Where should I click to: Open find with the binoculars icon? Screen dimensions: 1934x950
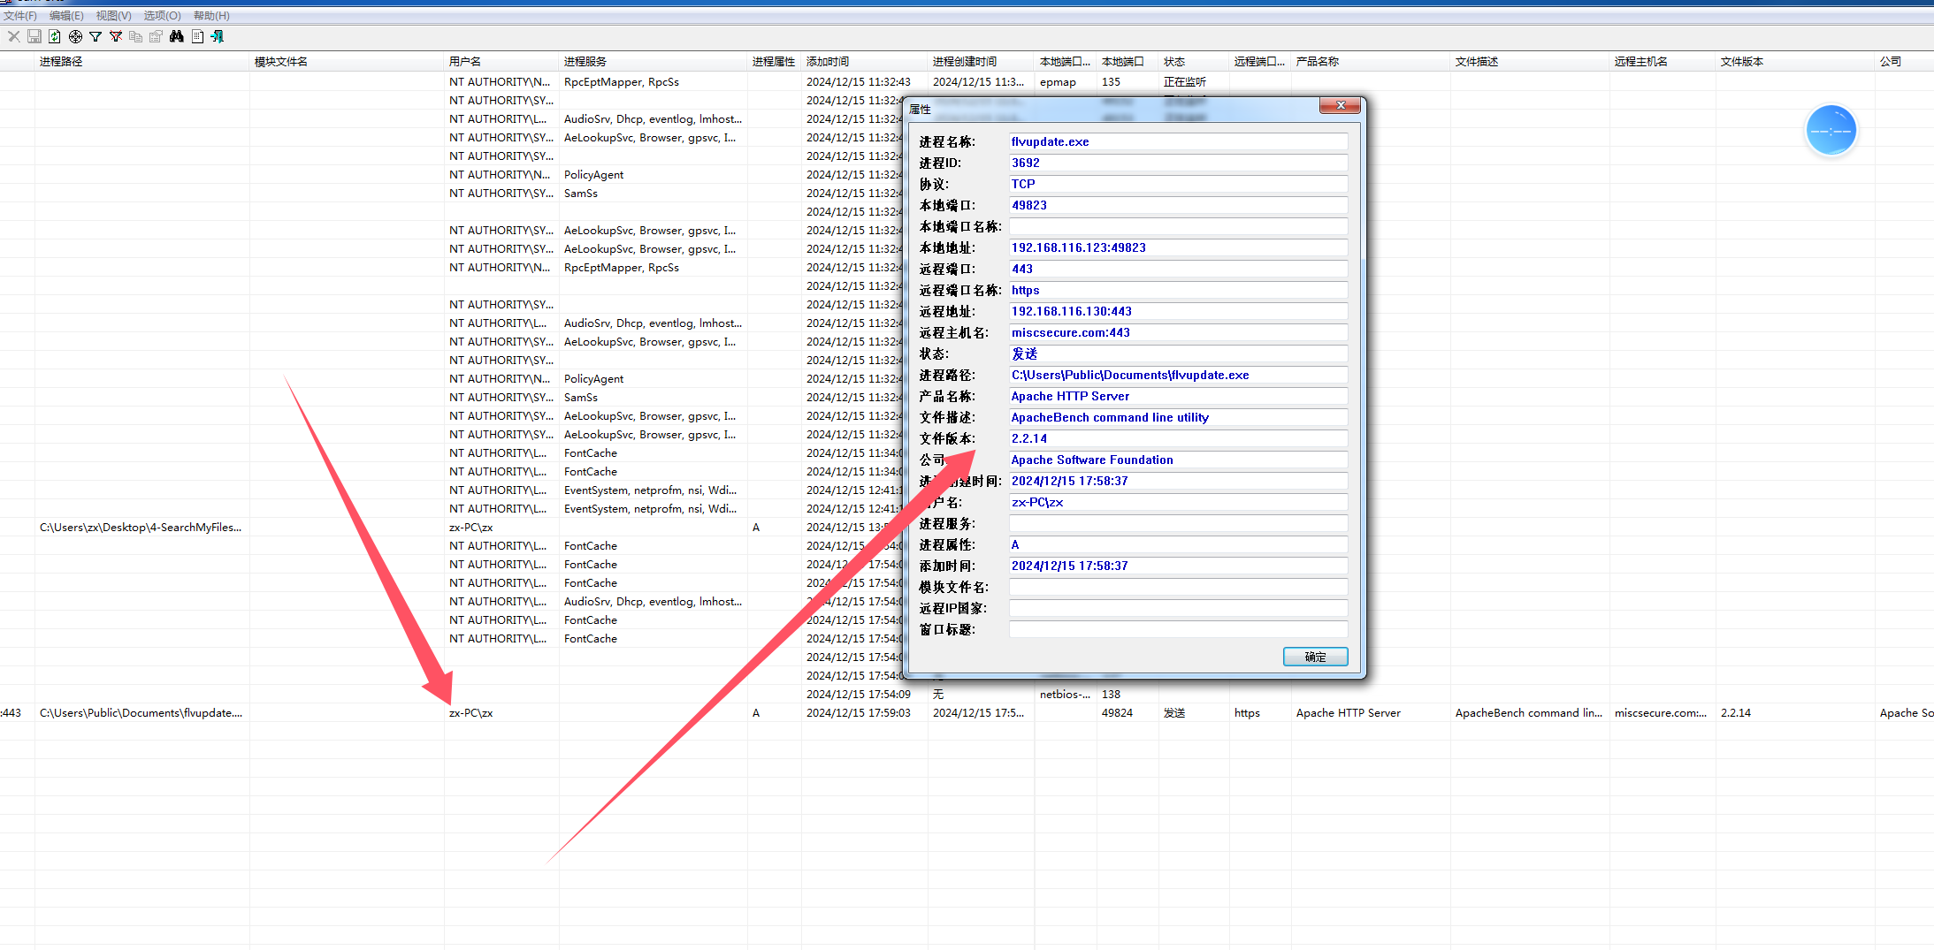(177, 36)
